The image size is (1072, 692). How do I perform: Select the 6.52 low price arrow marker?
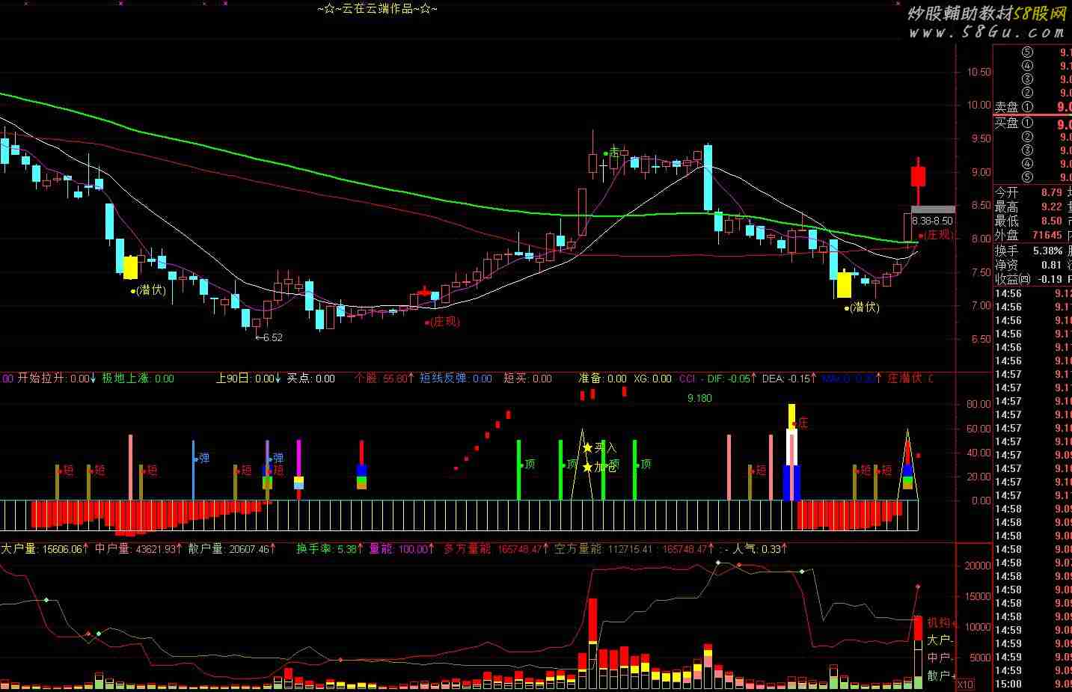[x=269, y=337]
